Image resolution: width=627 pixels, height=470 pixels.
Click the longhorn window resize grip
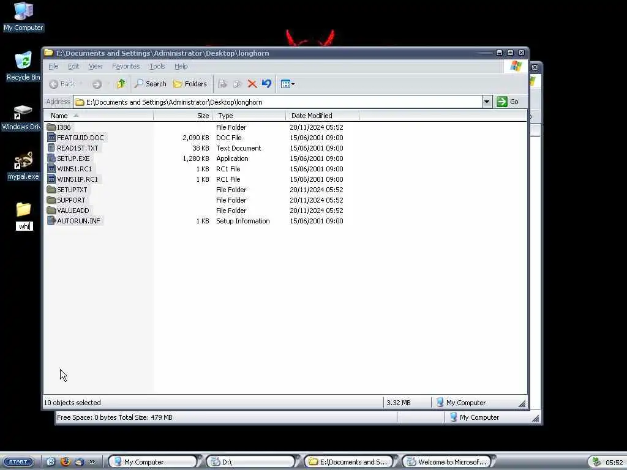click(522, 404)
